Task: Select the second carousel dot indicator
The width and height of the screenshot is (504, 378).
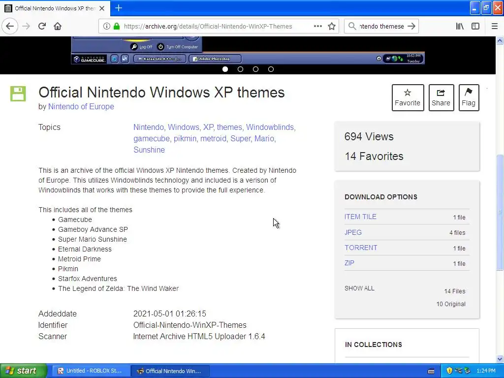Action: point(240,69)
